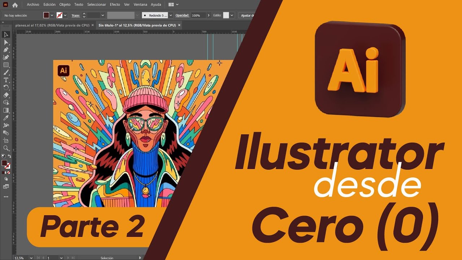Viewport: 462px width, 260px height.
Task: Toggle drawing mode icon in toolbar
Action: click(x=6, y=179)
